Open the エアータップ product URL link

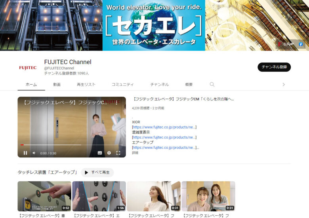coord(164,148)
